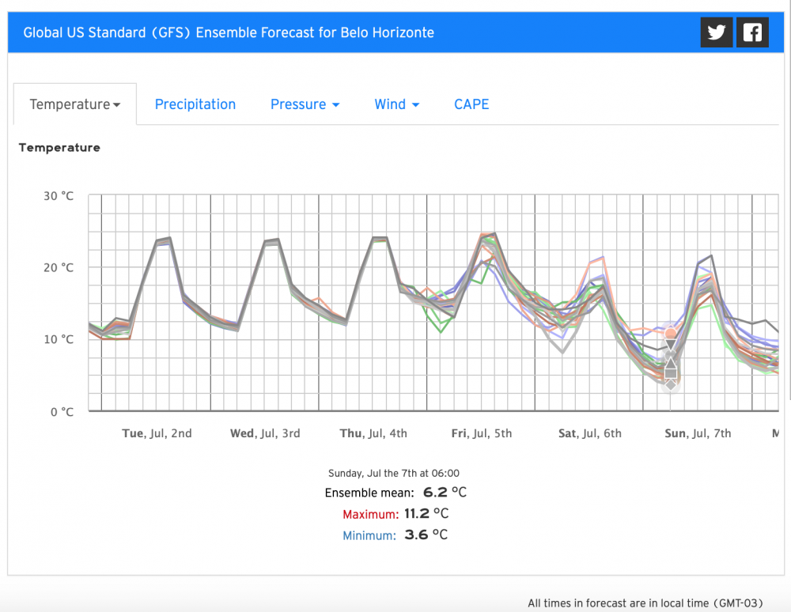Click the gray square data marker

671,372
